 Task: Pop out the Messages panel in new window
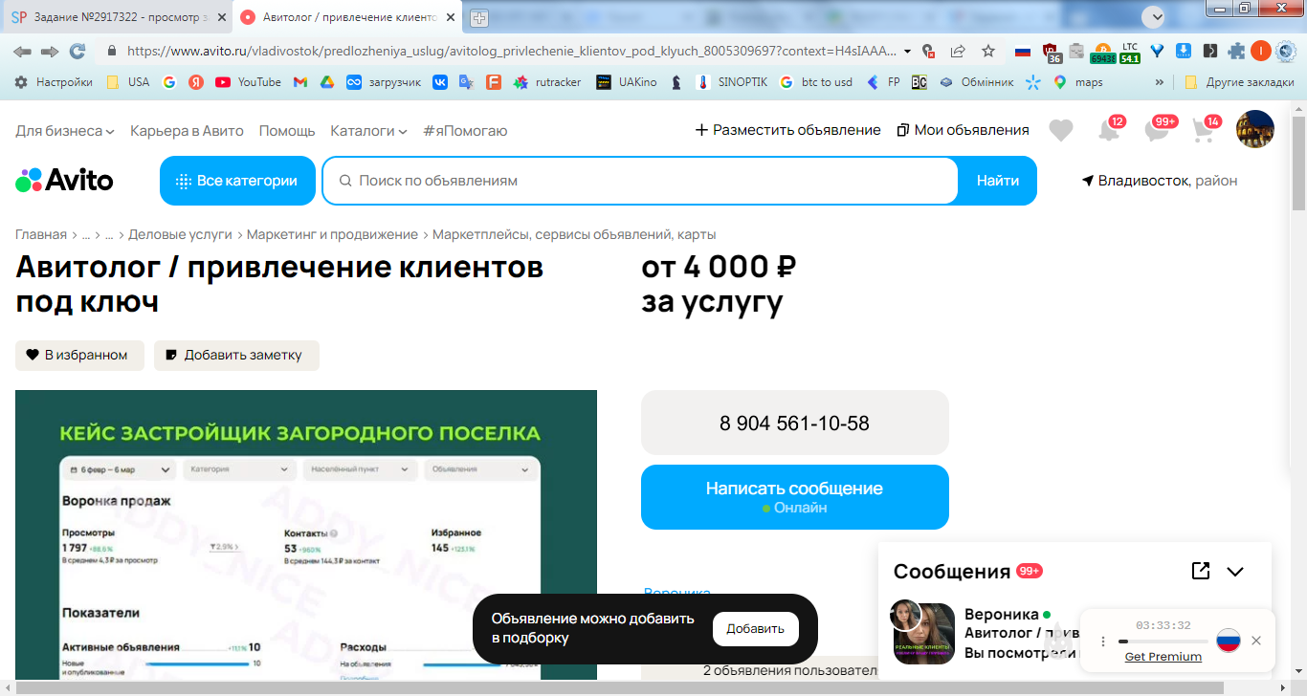[1201, 571]
